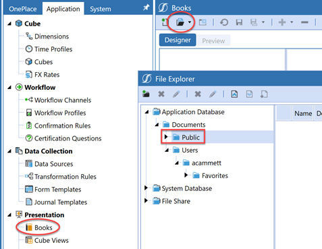Collapse the Cube section arrow

click(9, 24)
